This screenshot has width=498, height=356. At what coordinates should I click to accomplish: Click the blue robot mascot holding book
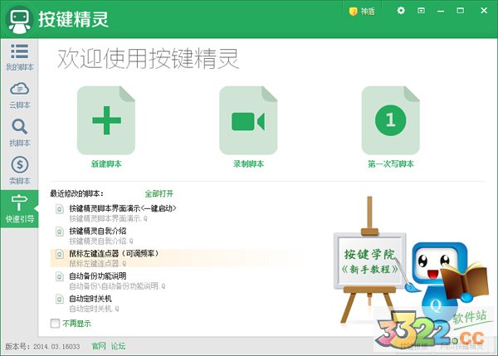coord(448,280)
